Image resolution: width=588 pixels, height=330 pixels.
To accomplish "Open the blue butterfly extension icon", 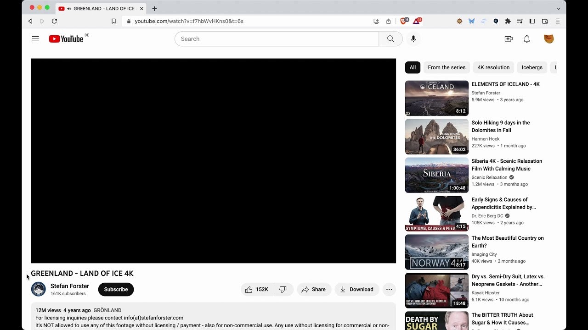I will coord(471,21).
